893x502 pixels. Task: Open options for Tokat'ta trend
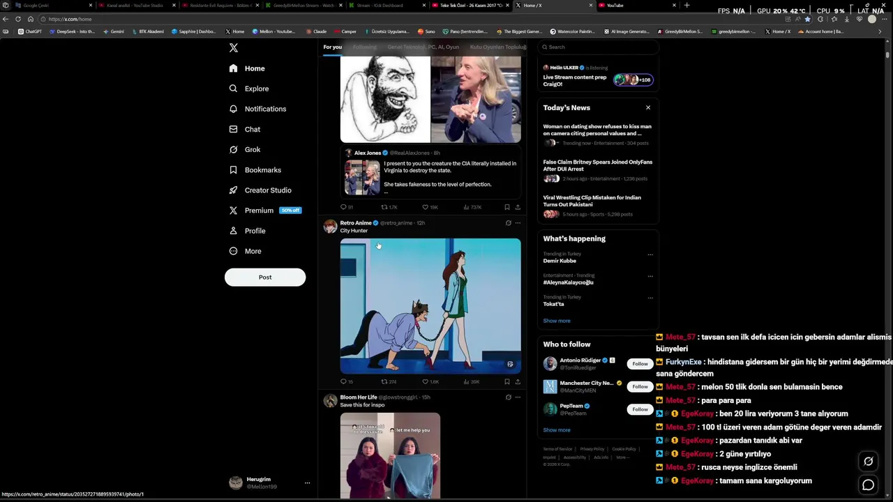click(650, 298)
